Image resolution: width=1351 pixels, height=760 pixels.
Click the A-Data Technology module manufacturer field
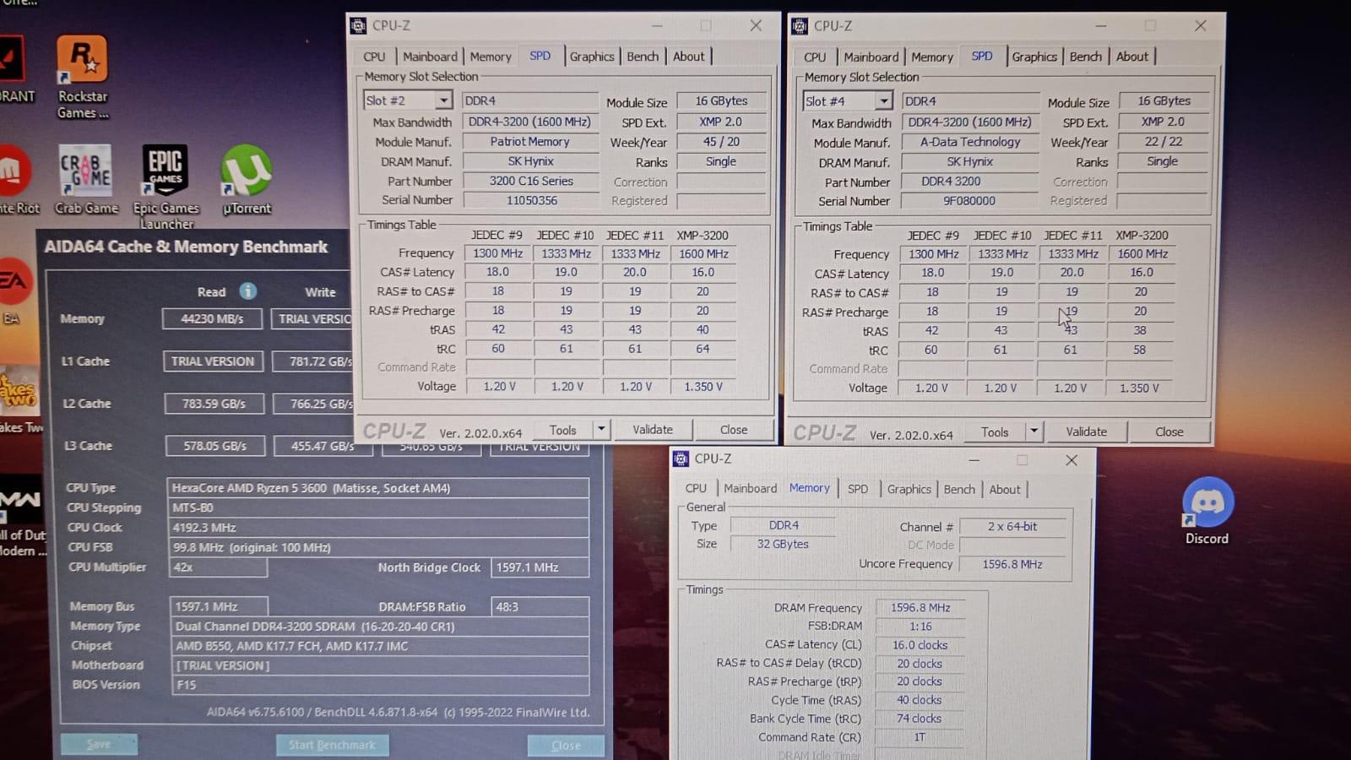pyautogui.click(x=970, y=142)
